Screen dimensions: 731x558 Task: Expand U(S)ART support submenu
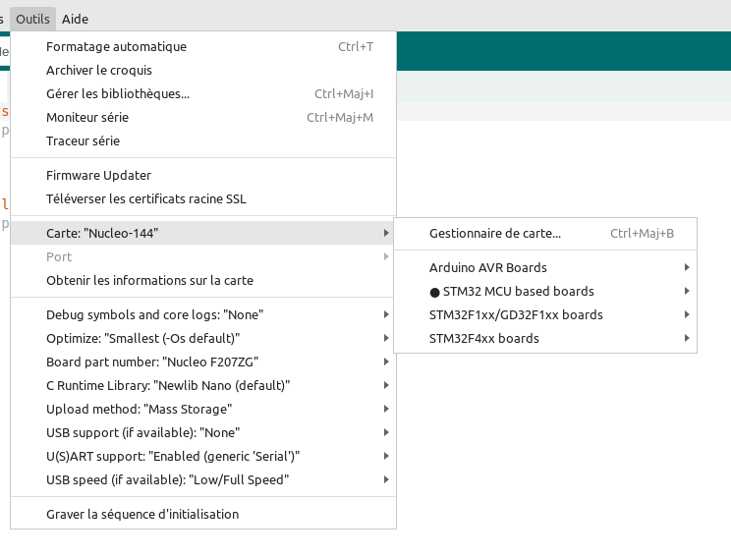click(x=173, y=456)
